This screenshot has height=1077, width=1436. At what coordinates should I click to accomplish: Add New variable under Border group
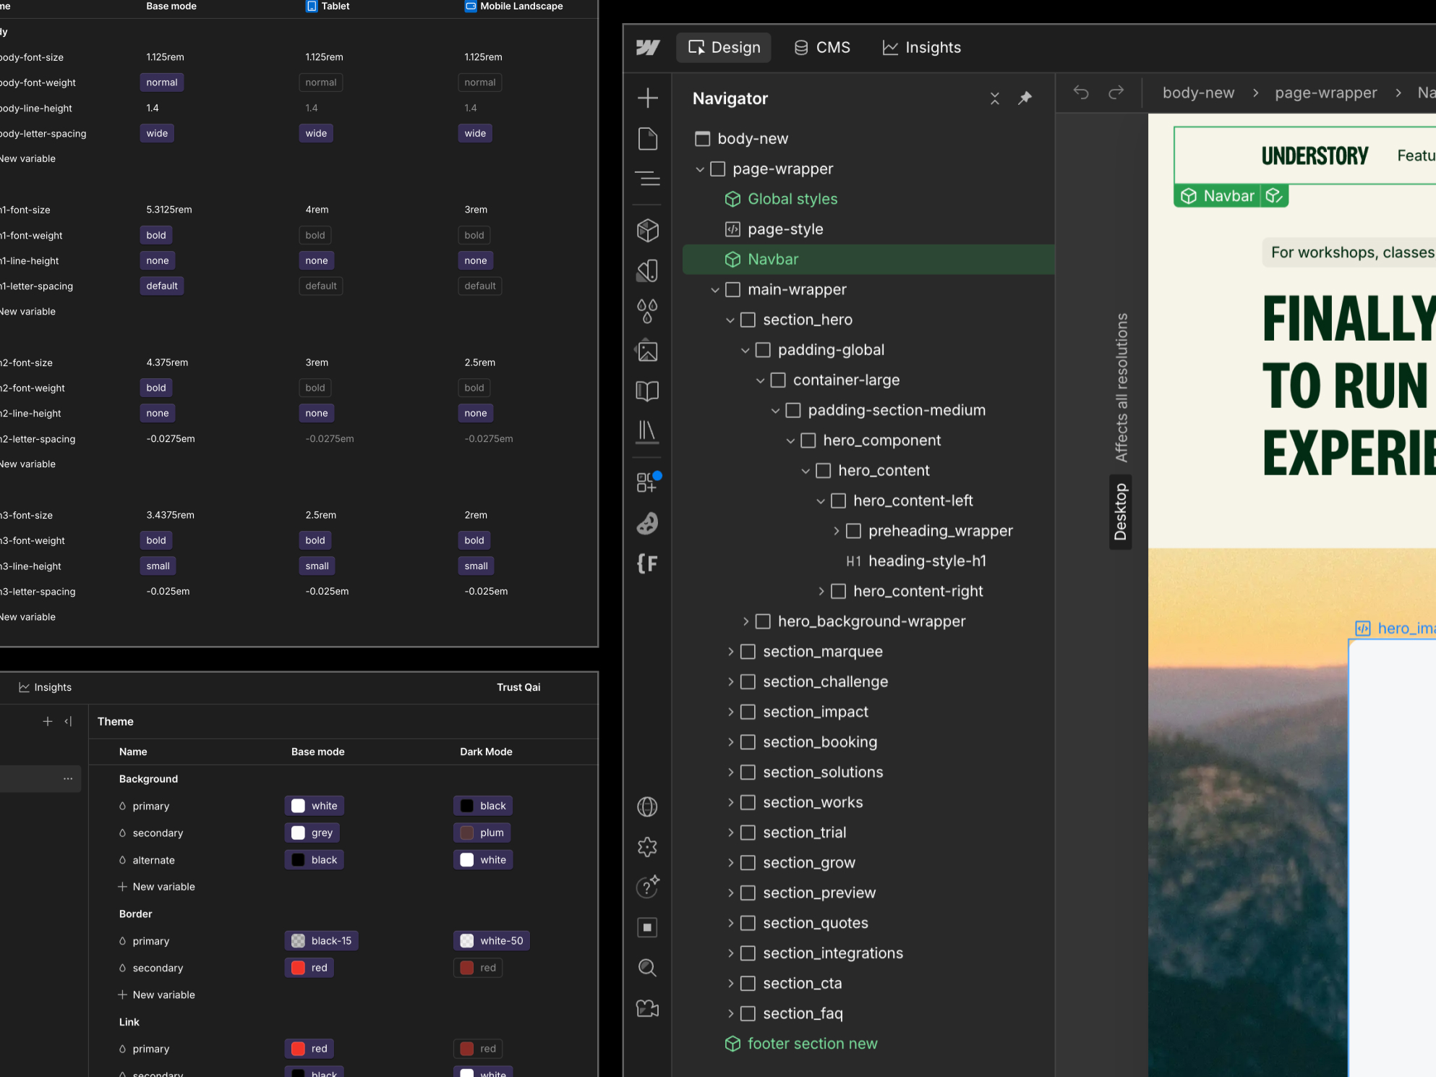coord(157,995)
